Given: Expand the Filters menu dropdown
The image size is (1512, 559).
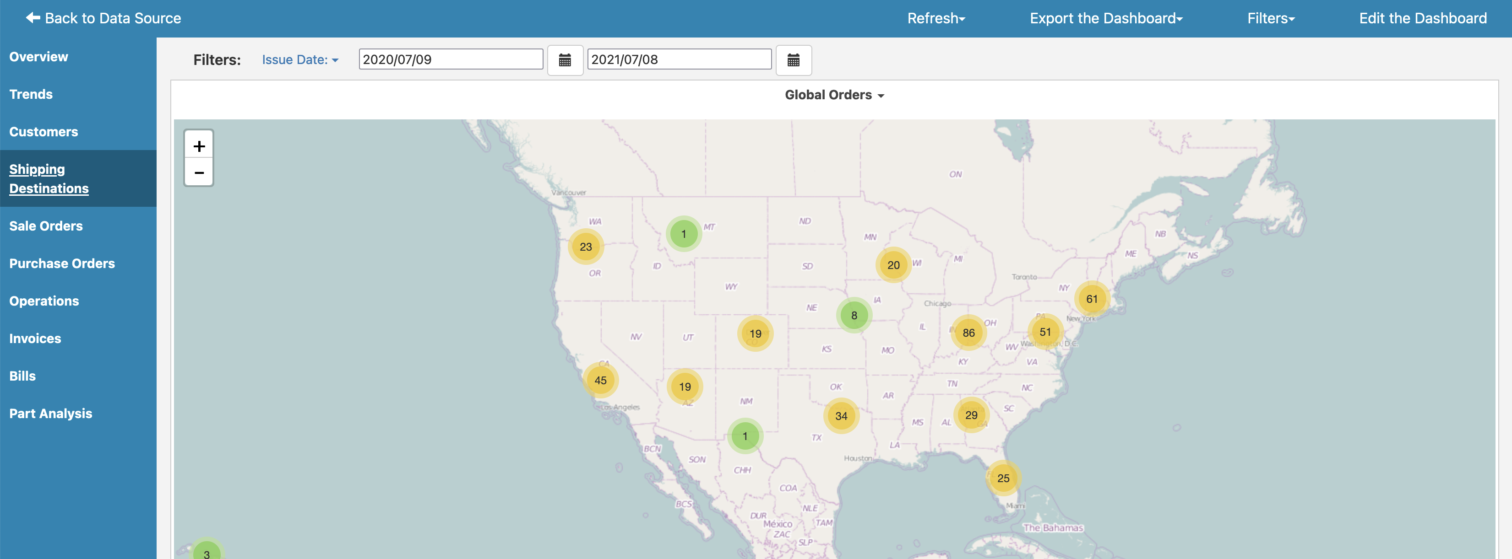Looking at the screenshot, I should click(1271, 17).
